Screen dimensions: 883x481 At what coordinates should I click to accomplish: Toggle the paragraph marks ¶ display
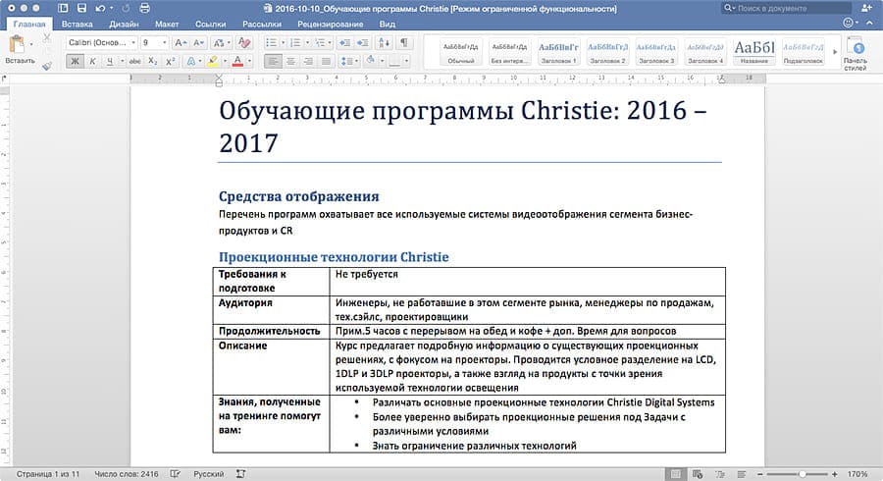[404, 43]
